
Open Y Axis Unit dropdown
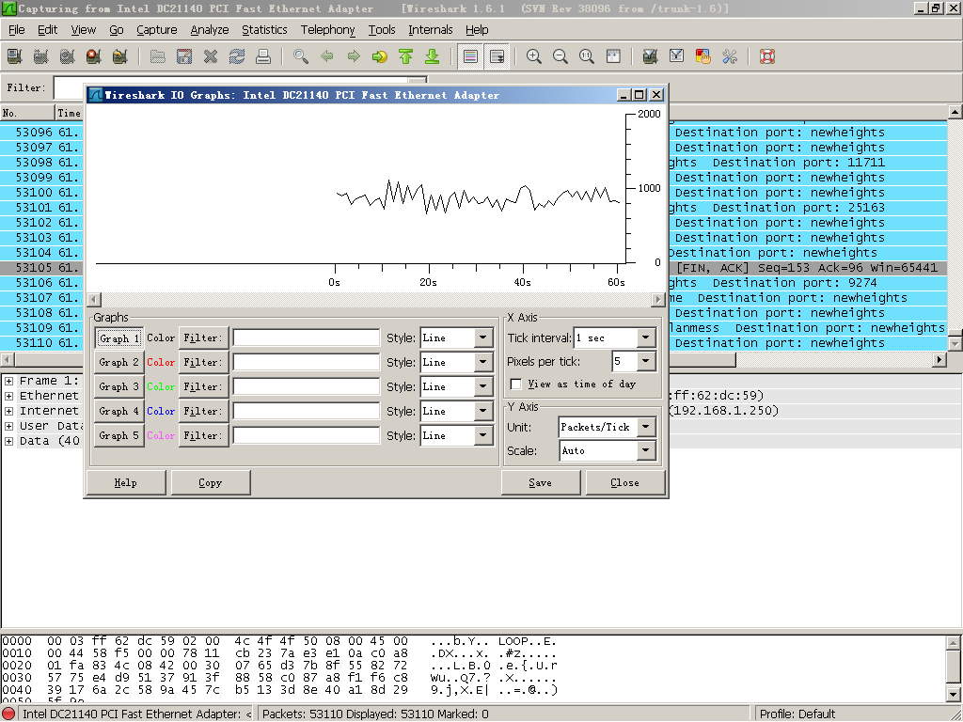coord(645,428)
